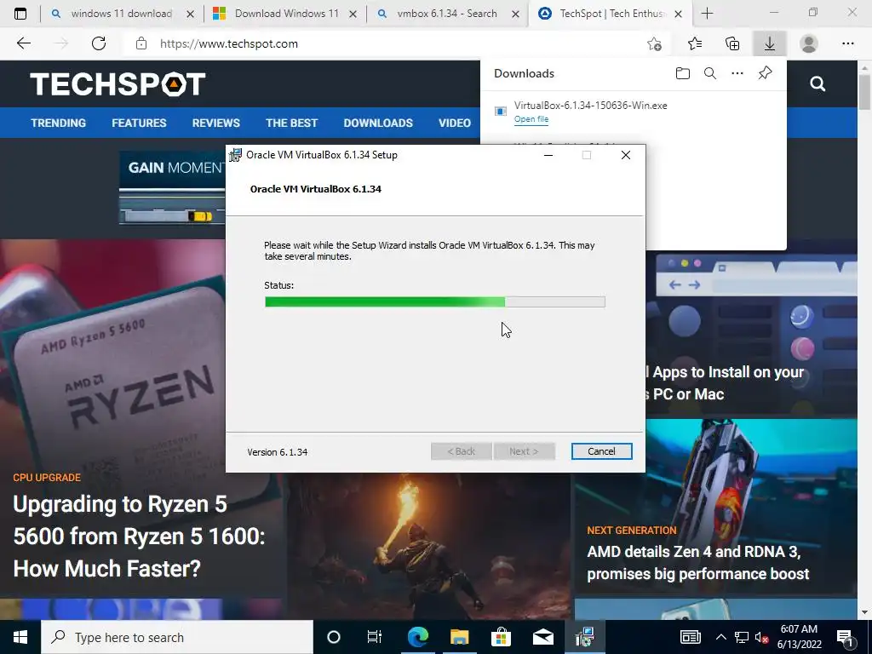Open DOWNLOADS in TechSpot navigation
Viewport: 872px width, 654px height.
click(x=378, y=123)
